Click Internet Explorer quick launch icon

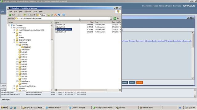click(x=15, y=108)
